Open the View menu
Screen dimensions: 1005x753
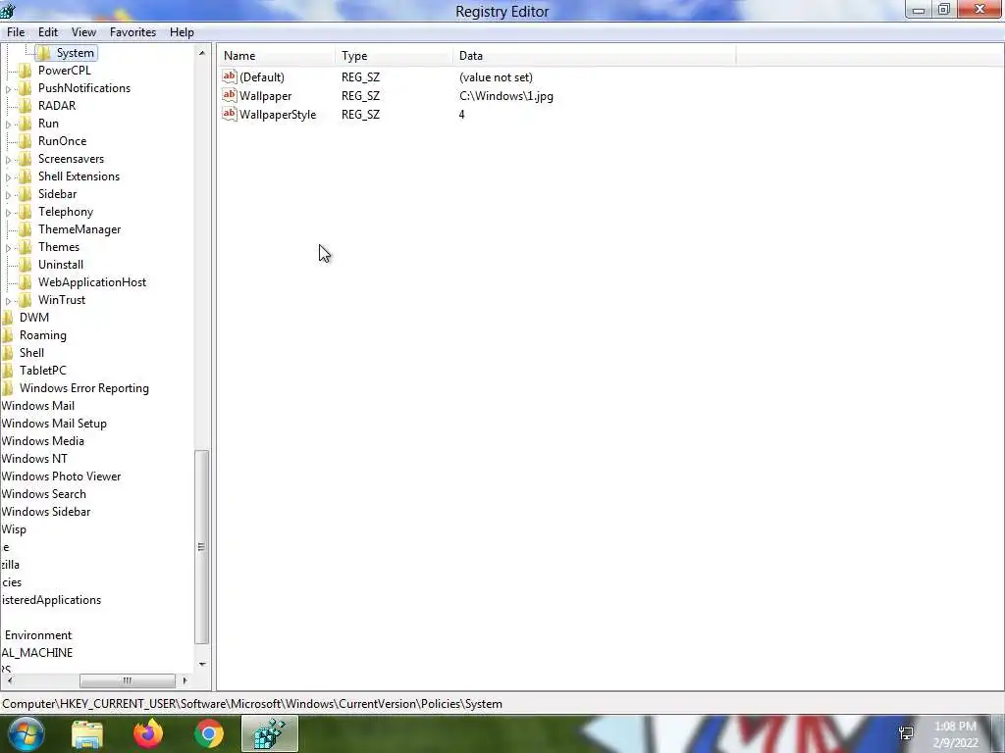[83, 32]
